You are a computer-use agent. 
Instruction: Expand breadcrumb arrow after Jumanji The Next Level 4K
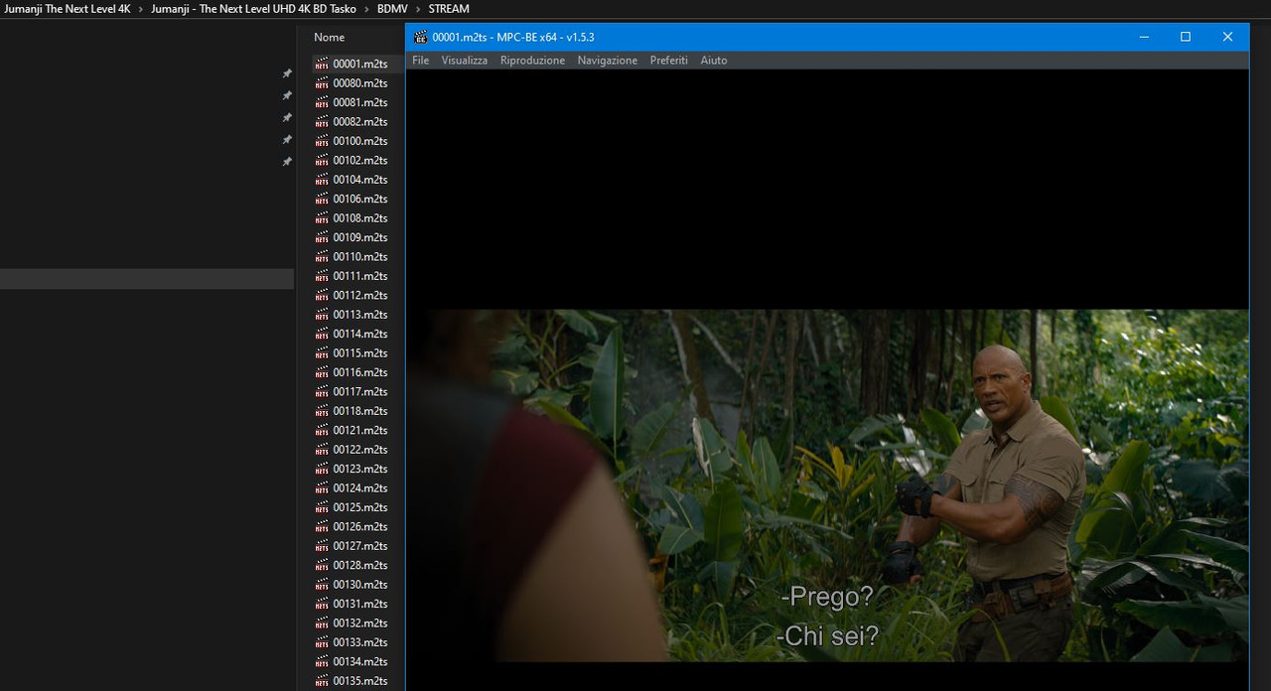tap(141, 9)
